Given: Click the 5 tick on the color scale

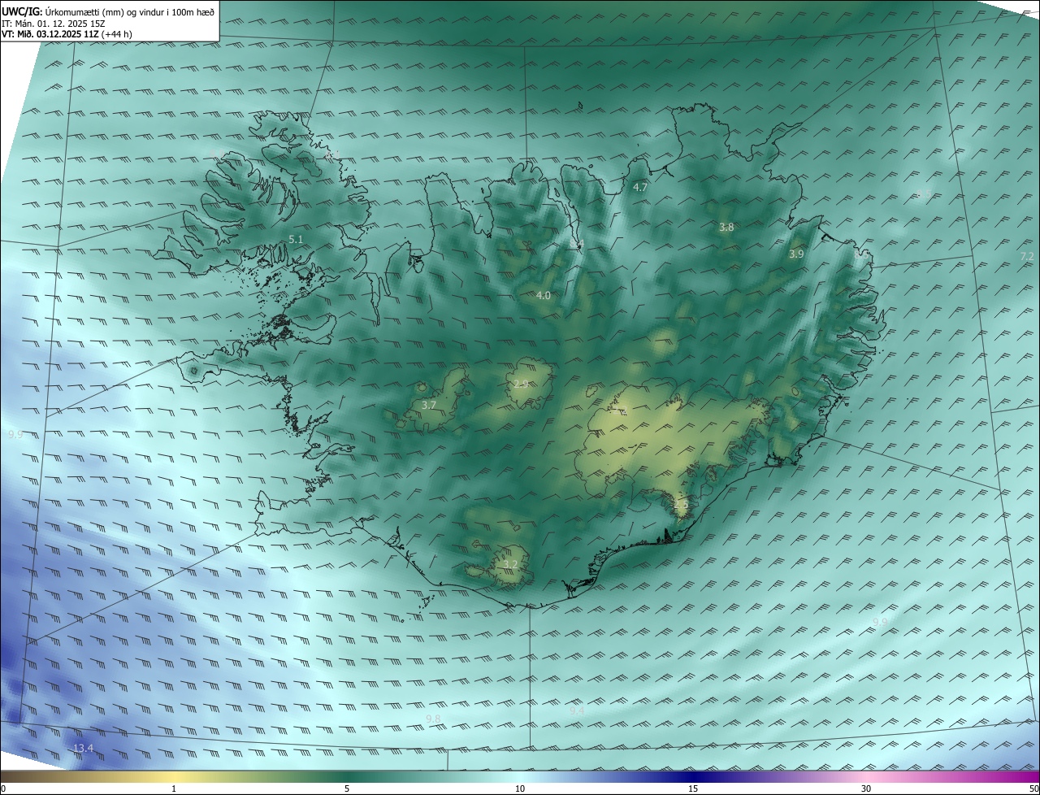Looking at the screenshot, I should pyautogui.click(x=347, y=788).
